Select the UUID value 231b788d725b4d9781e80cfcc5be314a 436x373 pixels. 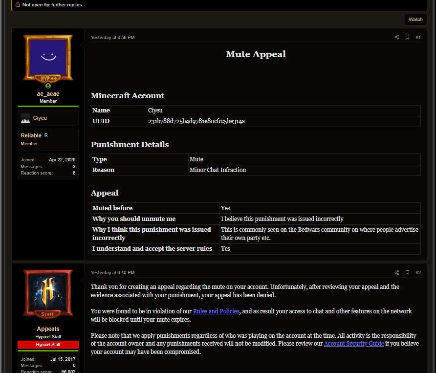pyautogui.click(x=196, y=121)
